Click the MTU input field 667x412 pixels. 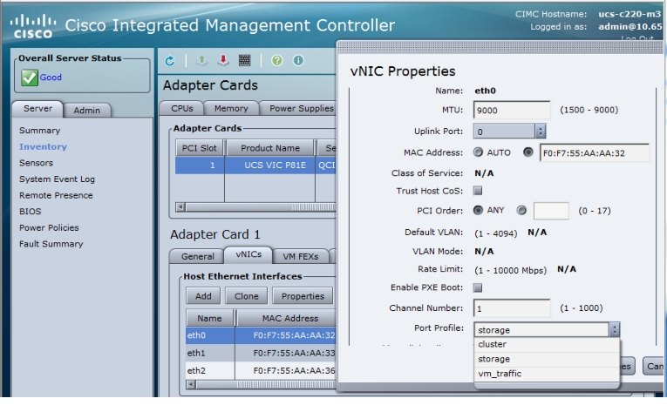coord(512,110)
